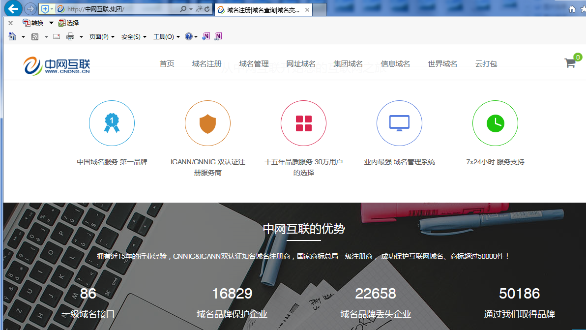
Task: Click the 中网互联的优势 heading
Action: click(304, 229)
